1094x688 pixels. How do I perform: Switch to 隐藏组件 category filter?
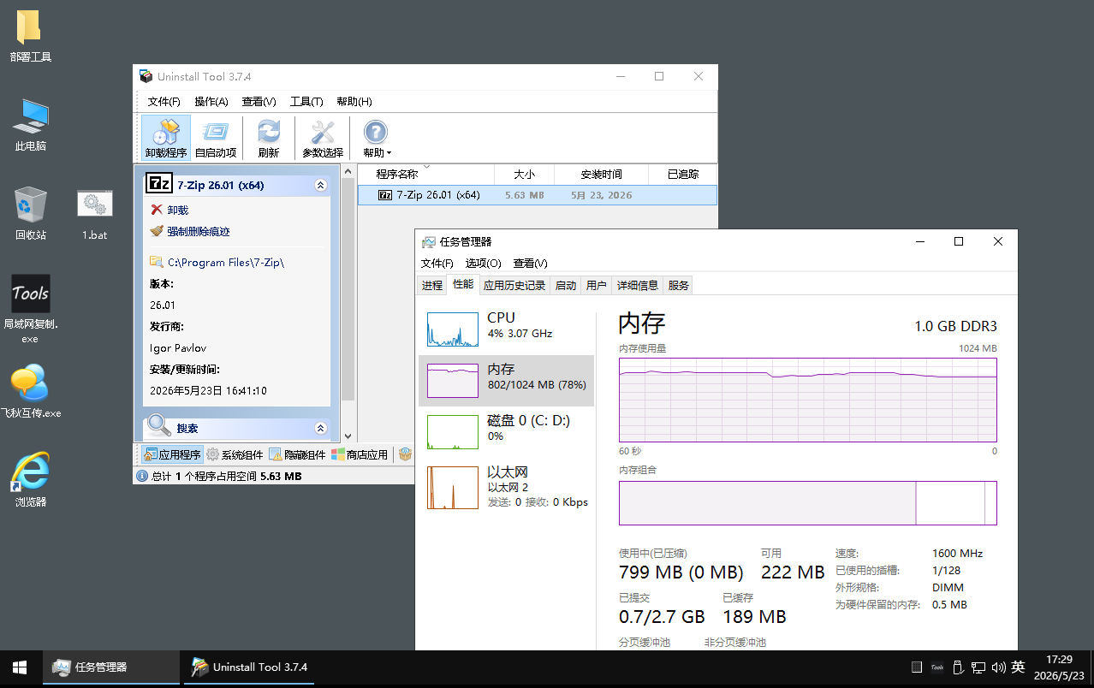point(297,454)
